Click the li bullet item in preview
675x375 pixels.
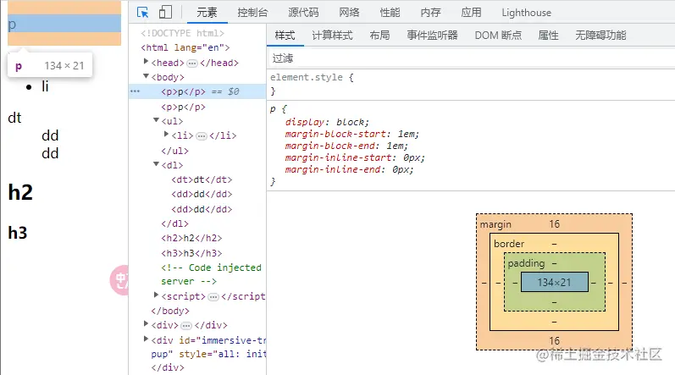coord(45,86)
